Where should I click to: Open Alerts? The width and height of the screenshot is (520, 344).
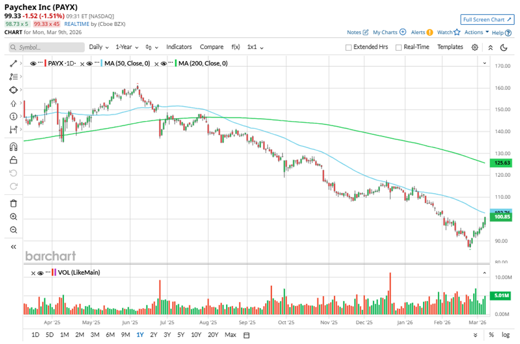click(422, 32)
